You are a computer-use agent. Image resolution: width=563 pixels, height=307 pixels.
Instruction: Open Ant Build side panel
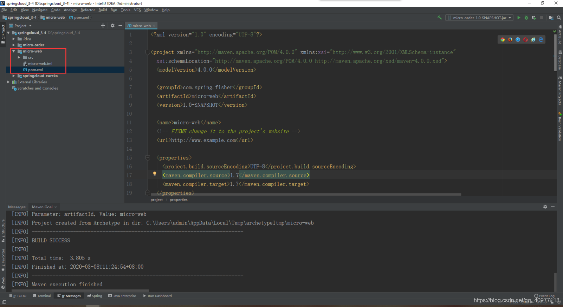tap(560, 34)
